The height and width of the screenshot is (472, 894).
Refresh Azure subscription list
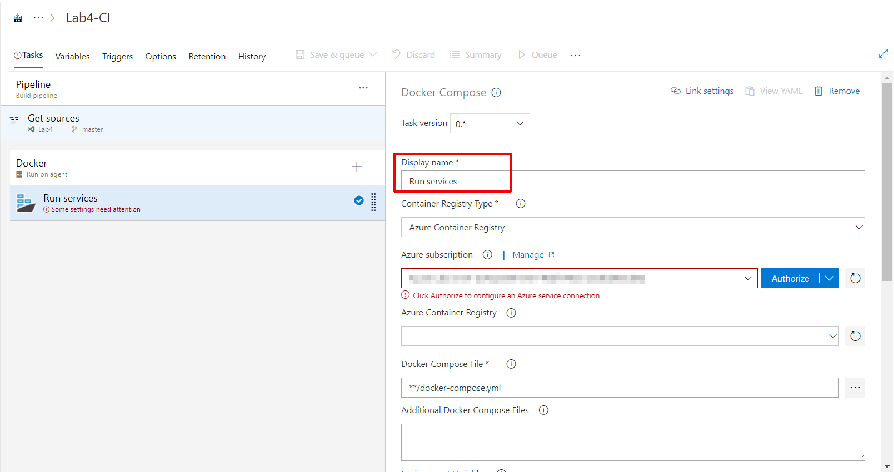[855, 278]
